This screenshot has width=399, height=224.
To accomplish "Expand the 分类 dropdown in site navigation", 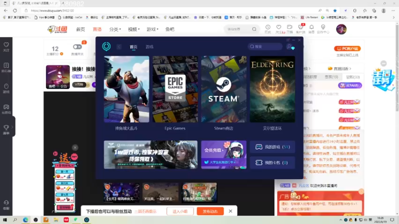I will coord(115,29).
